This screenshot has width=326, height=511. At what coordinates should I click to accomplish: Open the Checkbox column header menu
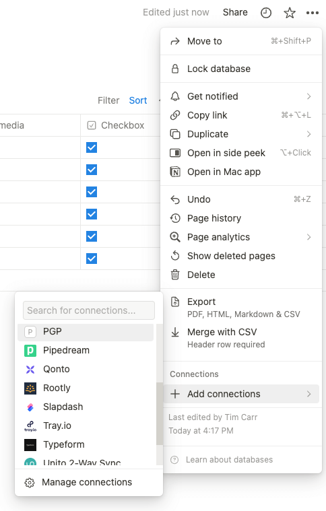coord(120,125)
